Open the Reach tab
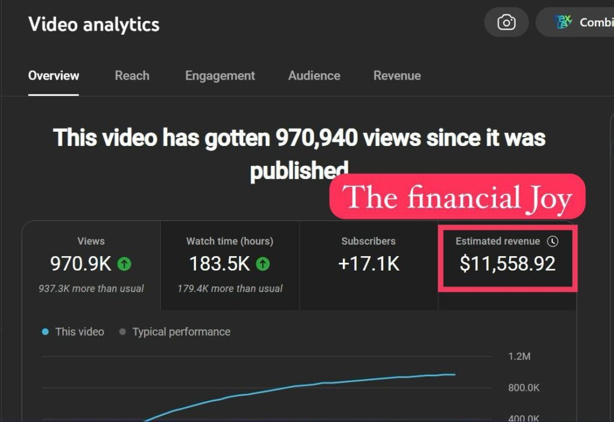The height and width of the screenshot is (422, 614). click(x=132, y=75)
